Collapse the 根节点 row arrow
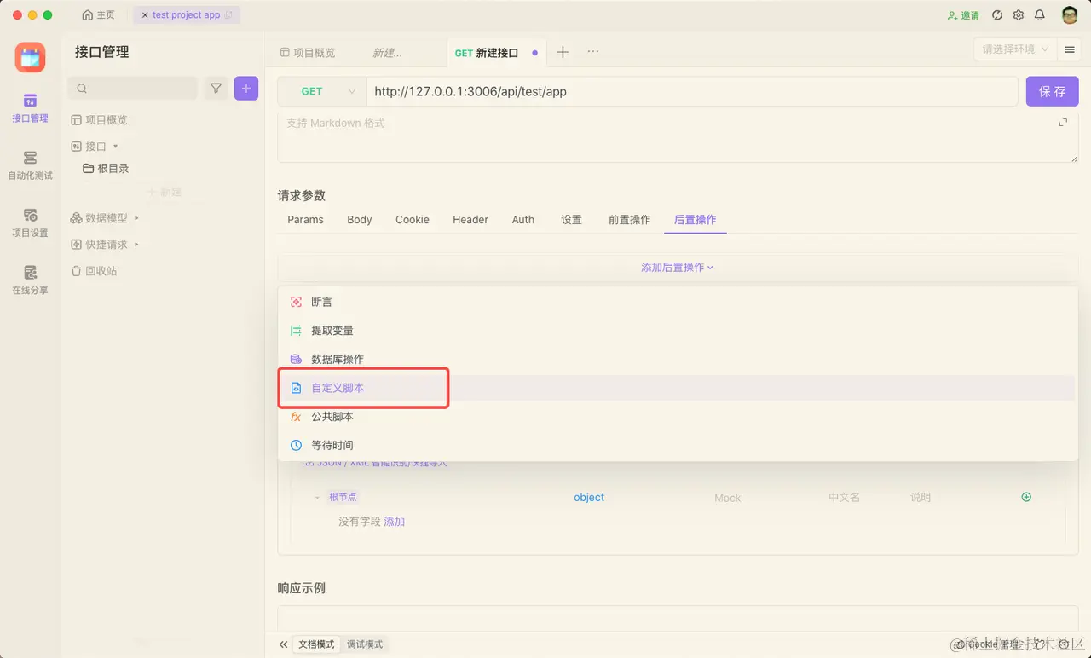The width and height of the screenshot is (1091, 658). [317, 498]
